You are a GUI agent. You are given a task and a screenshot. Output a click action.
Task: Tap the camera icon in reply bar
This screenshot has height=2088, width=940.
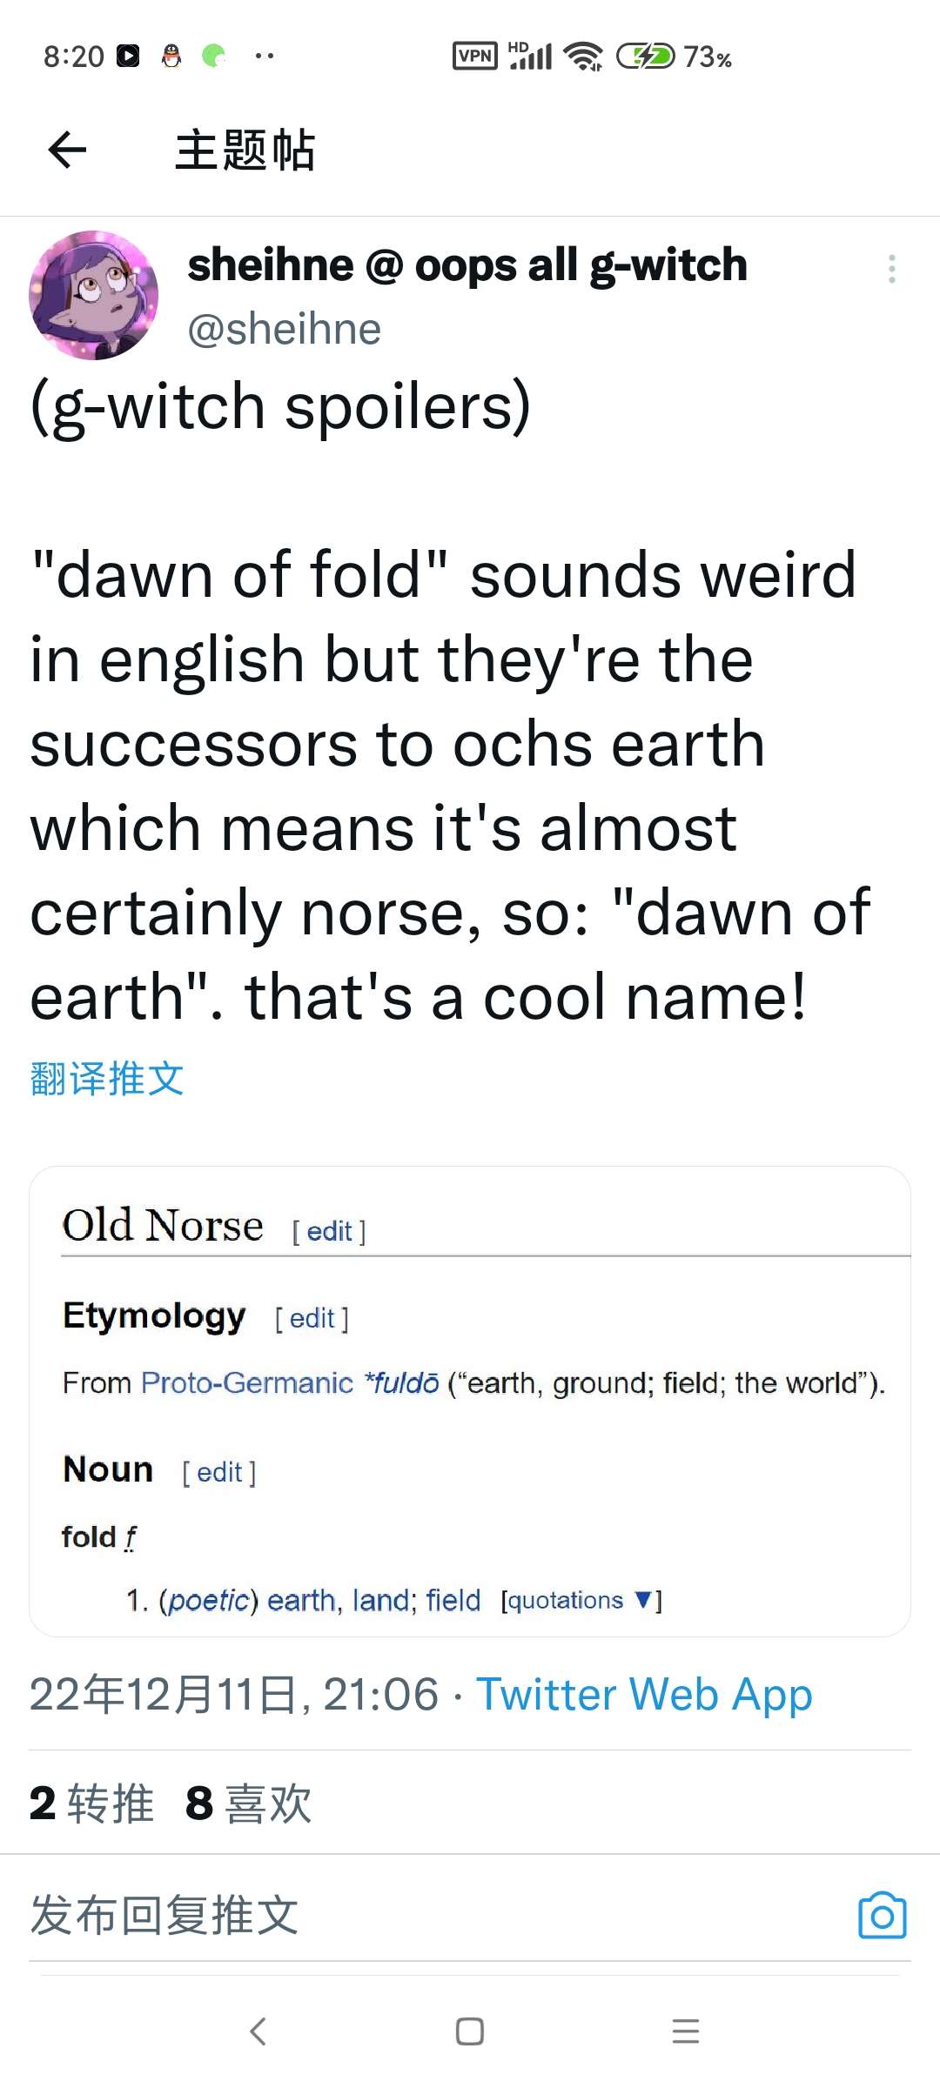click(882, 1915)
